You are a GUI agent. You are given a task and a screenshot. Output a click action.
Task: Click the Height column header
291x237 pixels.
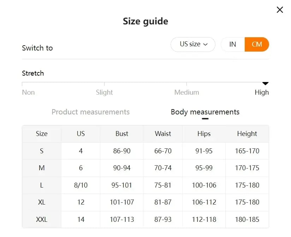[247, 134]
